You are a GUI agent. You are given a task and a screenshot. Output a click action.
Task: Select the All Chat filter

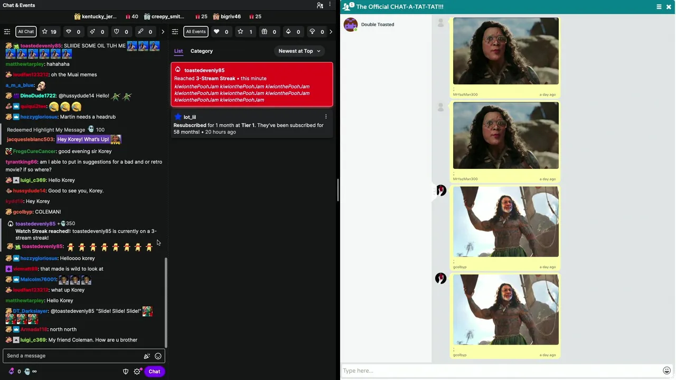coord(26,32)
